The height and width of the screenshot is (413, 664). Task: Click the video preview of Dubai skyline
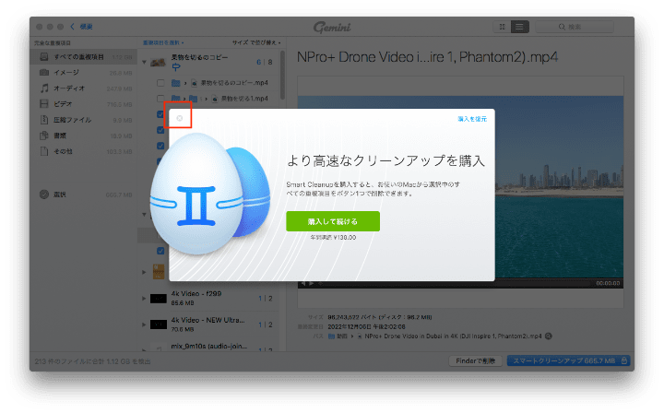pos(460,186)
